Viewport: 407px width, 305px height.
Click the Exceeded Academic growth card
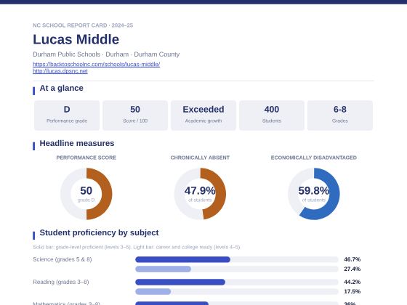203,115
